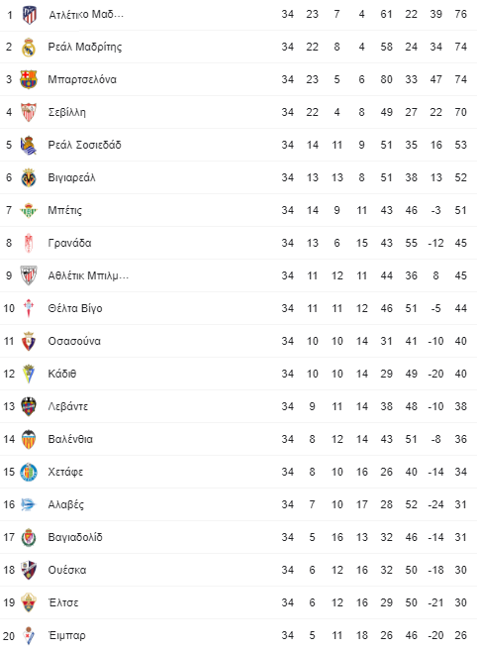The image size is (477, 651).
Task: Click the Levante crest icon
Action: (29, 406)
